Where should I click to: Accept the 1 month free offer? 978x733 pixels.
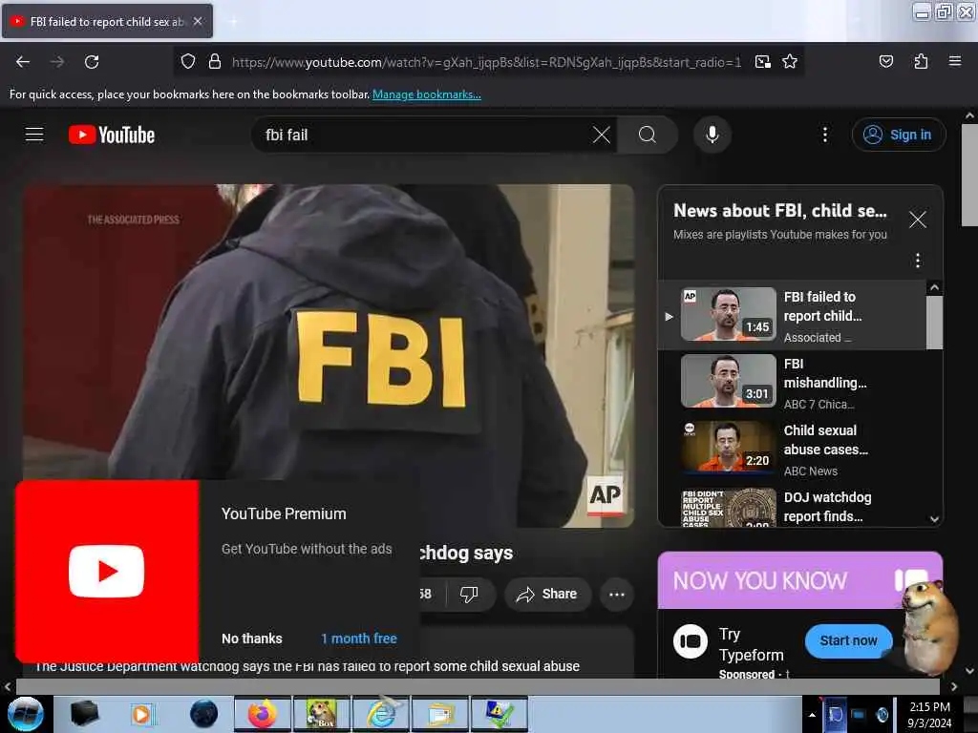coord(359,639)
